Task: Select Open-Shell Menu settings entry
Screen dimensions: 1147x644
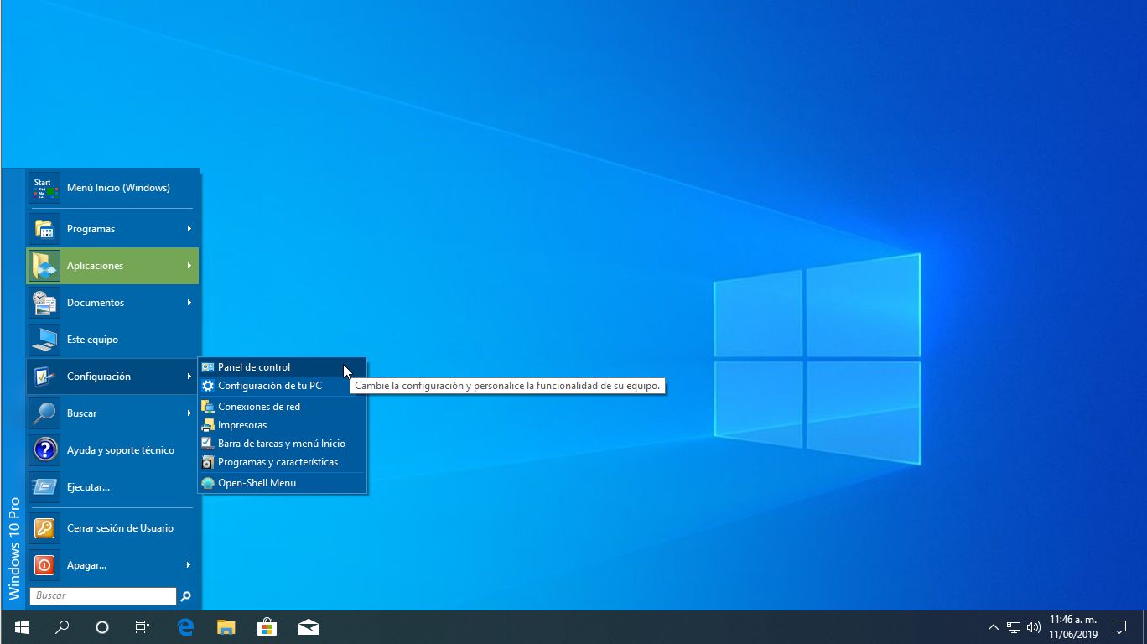Action: coord(283,483)
